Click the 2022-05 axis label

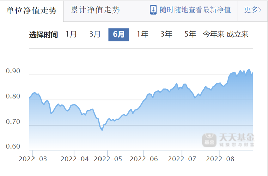108,159
